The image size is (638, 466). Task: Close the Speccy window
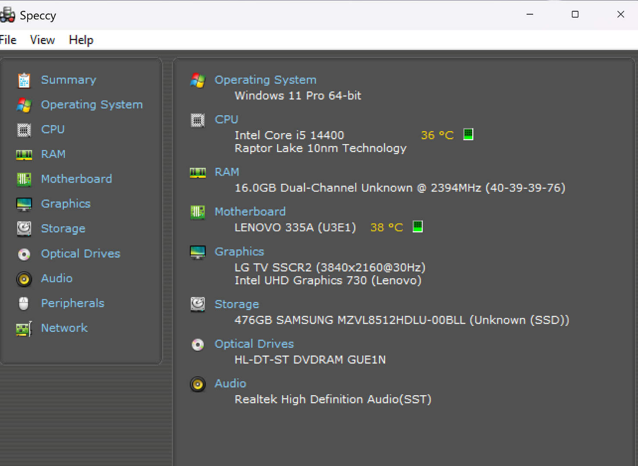click(621, 14)
